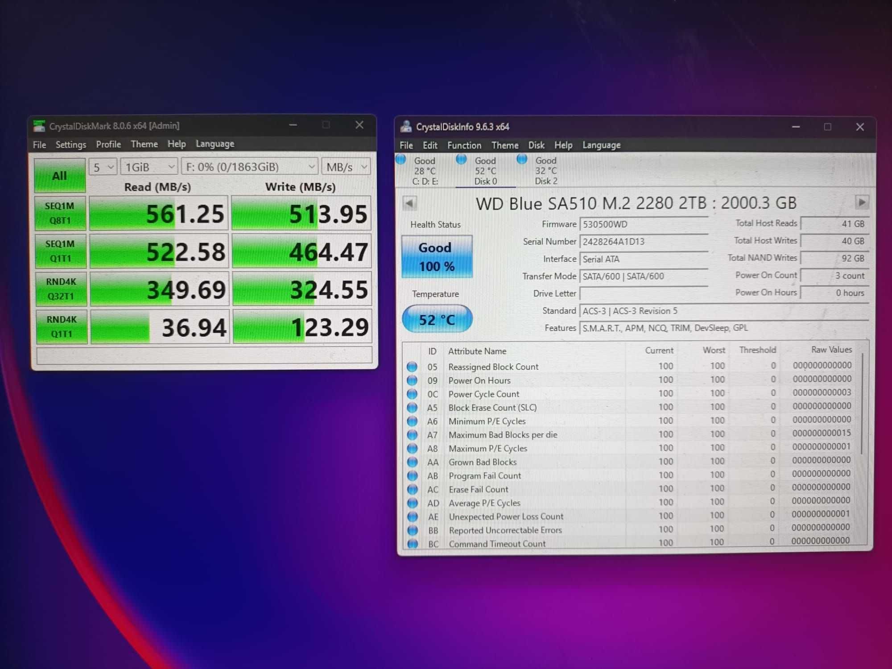Open CrystalDiskMark Theme menu
Image resolution: width=892 pixels, height=669 pixels.
click(x=144, y=144)
